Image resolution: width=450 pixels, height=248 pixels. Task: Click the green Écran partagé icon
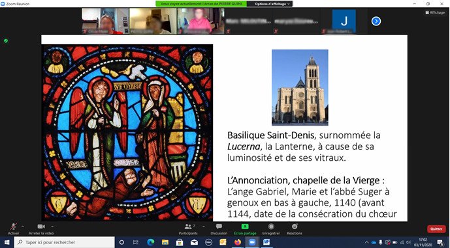245,227
